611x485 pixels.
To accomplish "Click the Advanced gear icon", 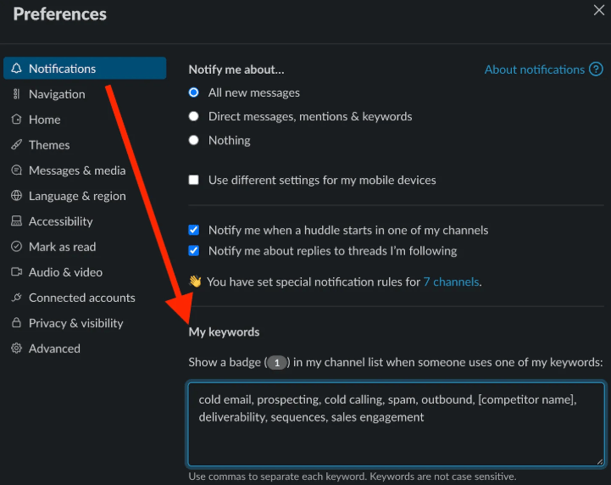I will pyautogui.click(x=16, y=348).
